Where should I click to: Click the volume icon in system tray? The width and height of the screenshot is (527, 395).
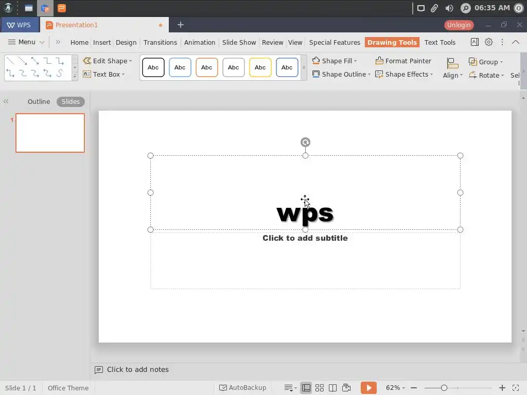coord(449,8)
